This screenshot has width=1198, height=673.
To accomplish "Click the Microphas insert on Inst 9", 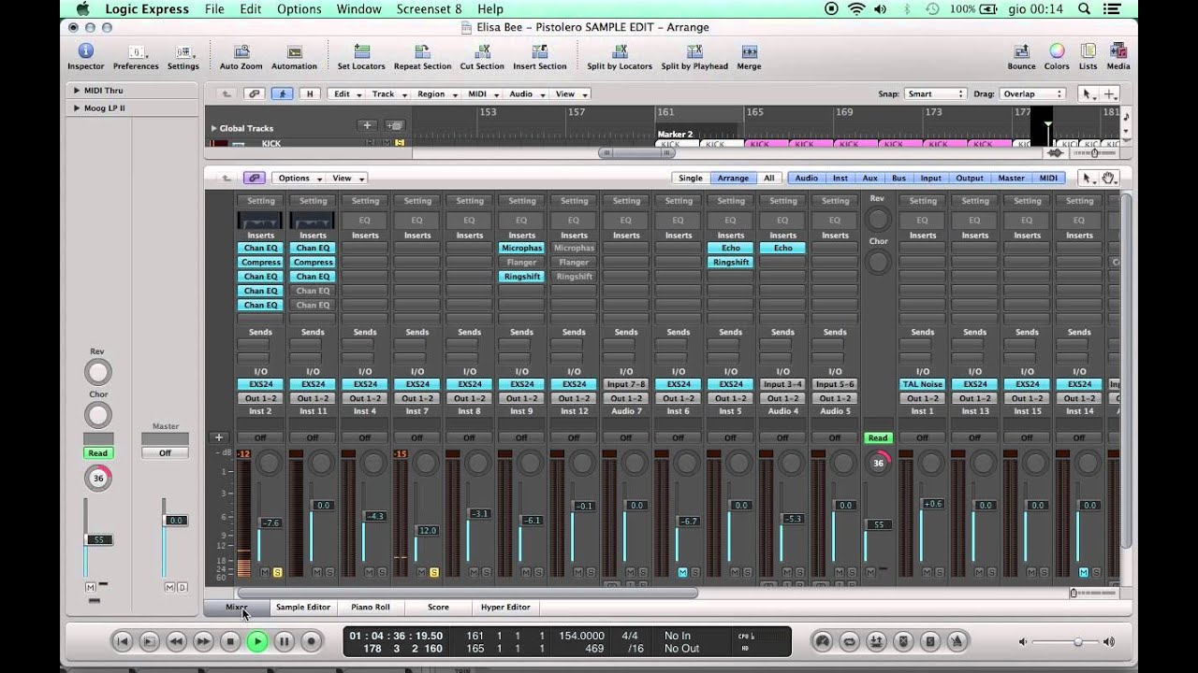I will (x=522, y=248).
